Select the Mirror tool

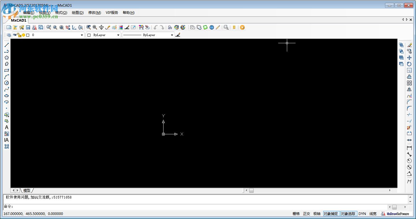point(409,89)
